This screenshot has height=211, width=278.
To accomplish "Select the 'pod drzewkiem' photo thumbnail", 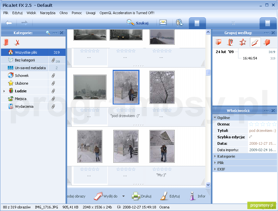I will (126, 87).
